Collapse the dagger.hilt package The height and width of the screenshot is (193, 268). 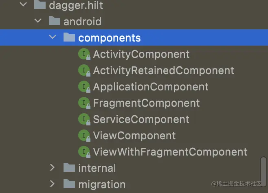click(23, 5)
